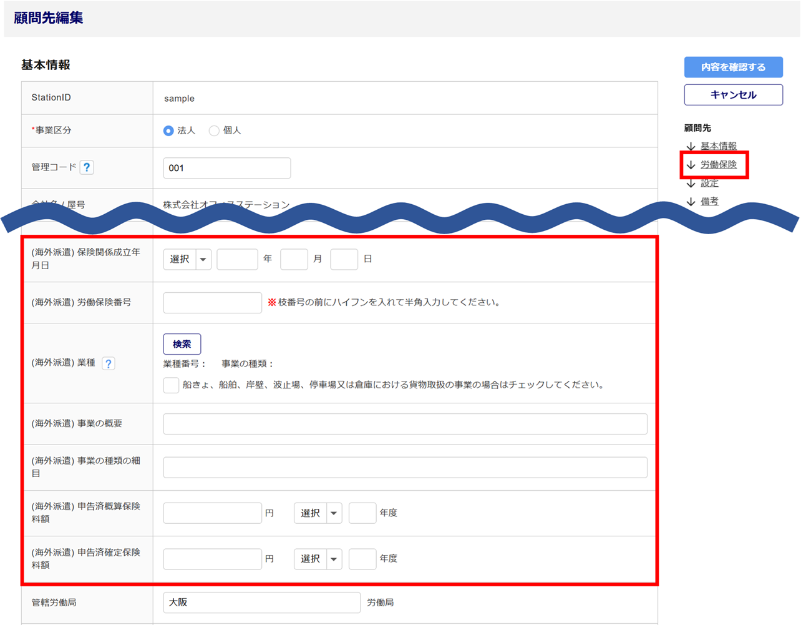This screenshot has height=625, width=801.
Task: Check the 貨物取扱の事業 checkbox
Action: (171, 385)
